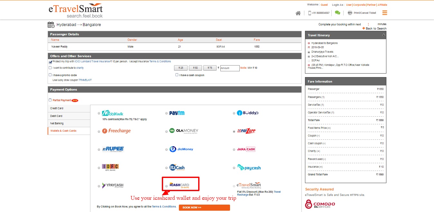This screenshot has height=212, width=434.
Task: Open the green chat bubbles icon
Action: tap(337, 13)
